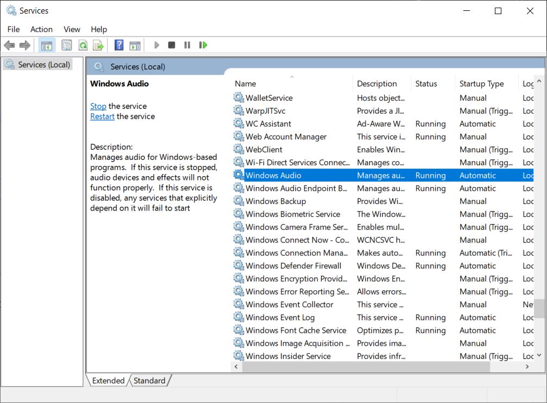Select the Windows Error Reporting Se... row
Screen dimensions: 547x403
coord(383,292)
